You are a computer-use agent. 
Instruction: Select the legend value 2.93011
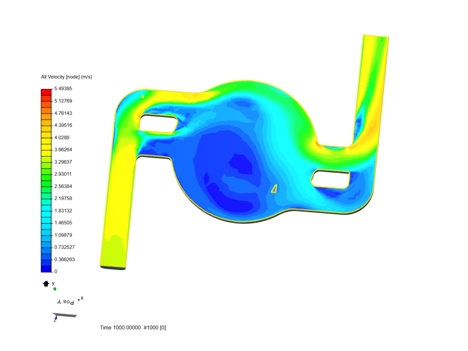coord(63,174)
